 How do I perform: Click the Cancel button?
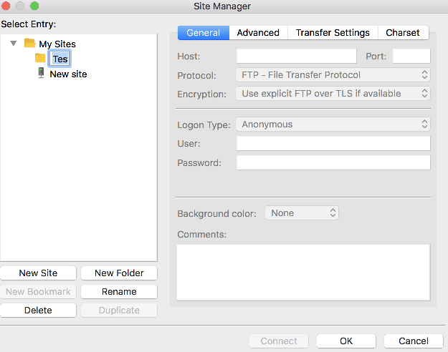pyautogui.click(x=414, y=341)
